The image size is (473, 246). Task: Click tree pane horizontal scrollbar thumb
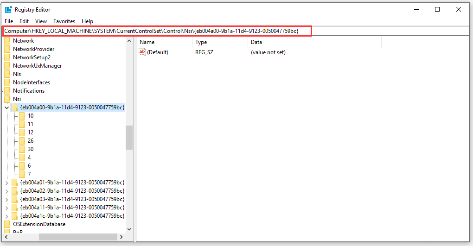pyautogui.click(x=78, y=237)
